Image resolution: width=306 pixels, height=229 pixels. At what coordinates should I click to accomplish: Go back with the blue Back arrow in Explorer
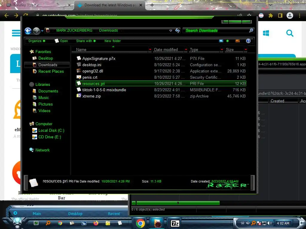point(28,31)
